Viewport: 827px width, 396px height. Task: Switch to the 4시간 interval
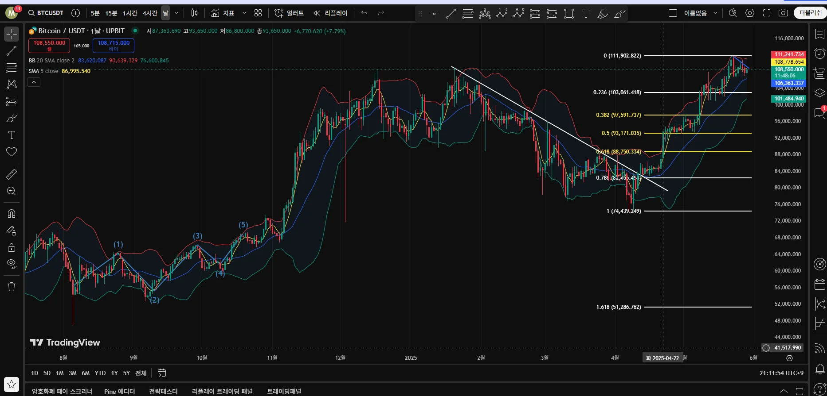pyautogui.click(x=150, y=13)
